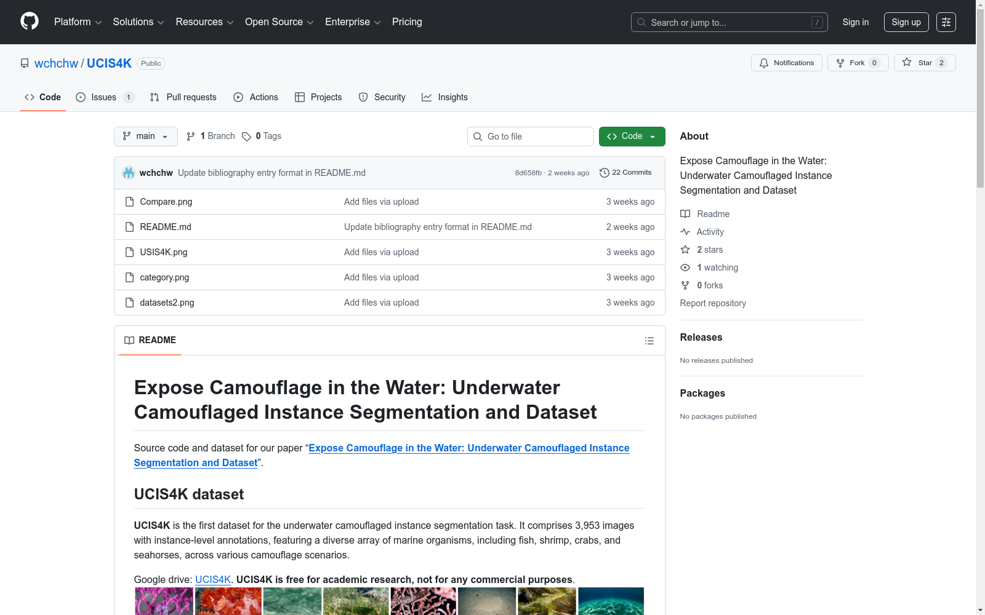This screenshot has width=985, height=615.
Task: Click the file icon beside datasets2.png
Action: tap(129, 303)
